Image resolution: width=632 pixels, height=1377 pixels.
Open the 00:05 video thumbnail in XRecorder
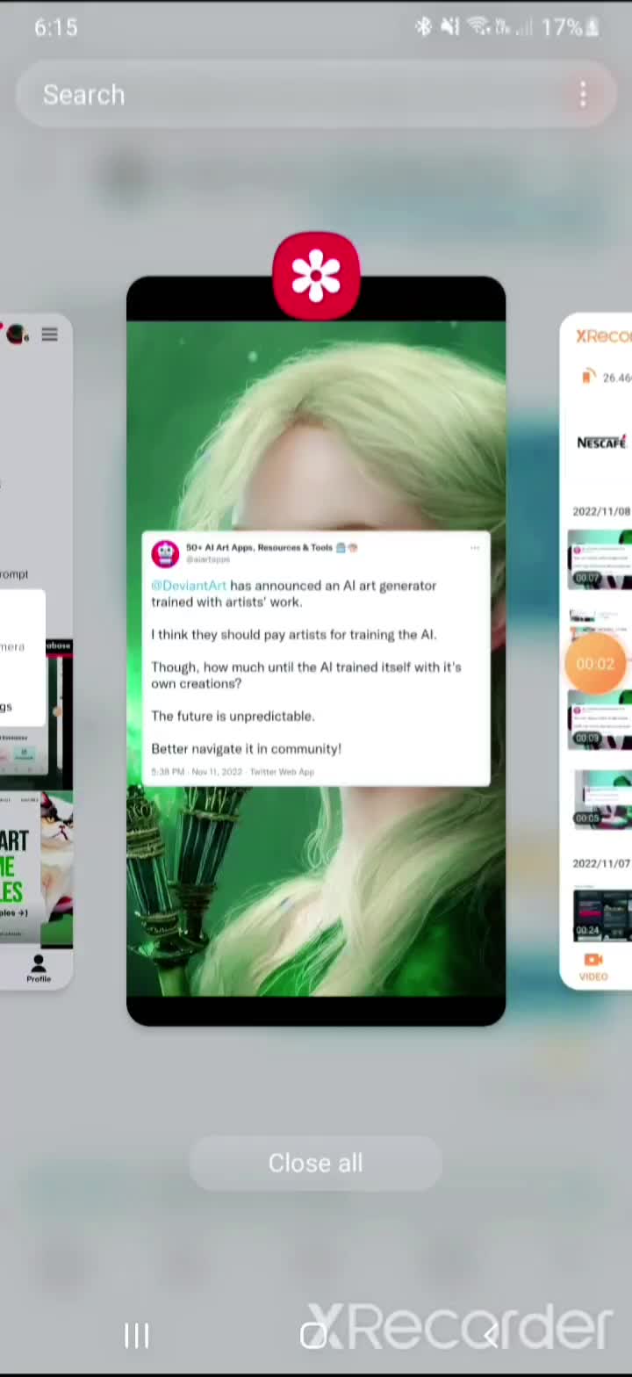[x=602, y=800]
